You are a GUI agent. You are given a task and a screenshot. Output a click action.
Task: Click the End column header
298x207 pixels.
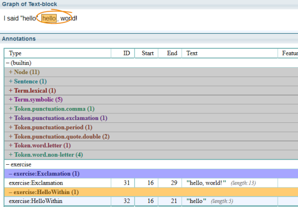(x=172, y=53)
